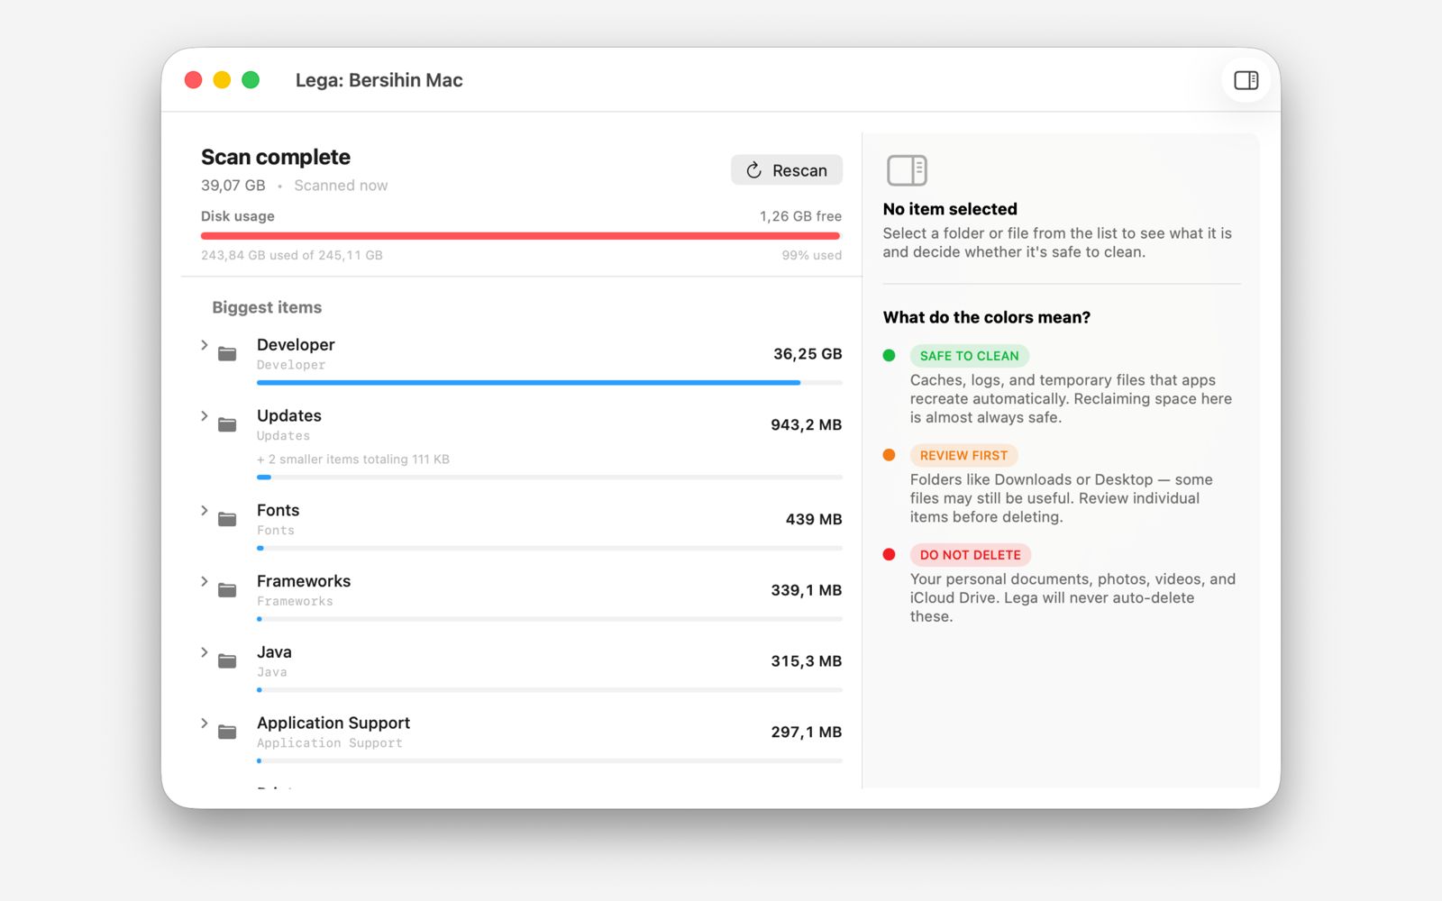Click the Fonts folder icon
Image resolution: width=1442 pixels, height=901 pixels.
click(x=227, y=519)
